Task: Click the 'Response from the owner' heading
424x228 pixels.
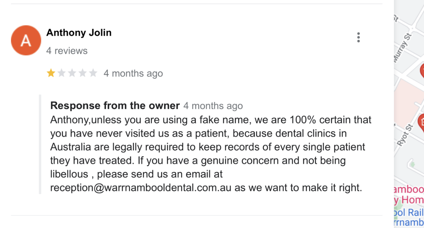Action: 115,106
